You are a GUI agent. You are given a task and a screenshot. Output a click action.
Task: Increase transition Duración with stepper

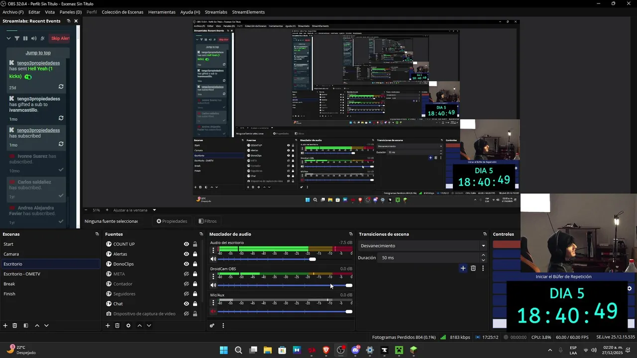(483, 255)
